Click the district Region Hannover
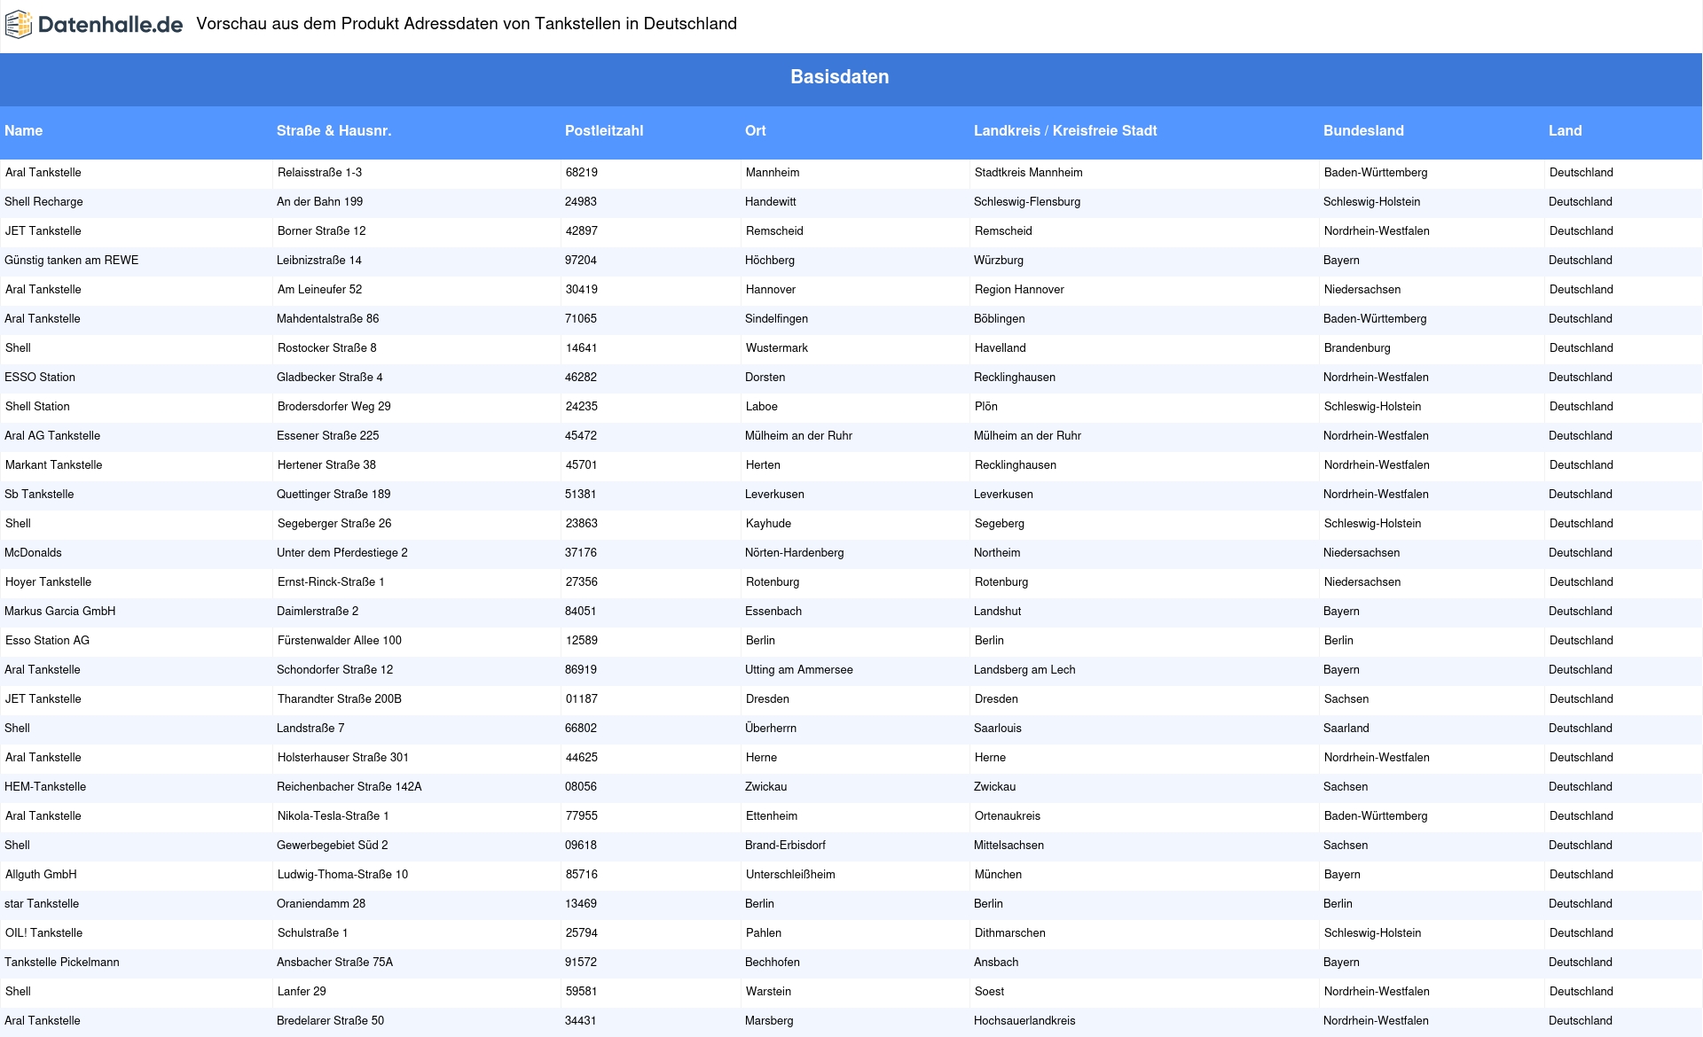The width and height of the screenshot is (1703, 1037). 1019,290
